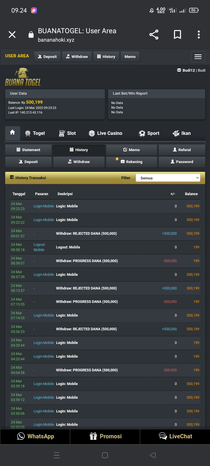The width and height of the screenshot is (210, 466).
Task: Open the Referal page
Action: pyautogui.click(x=182, y=150)
